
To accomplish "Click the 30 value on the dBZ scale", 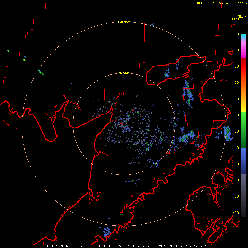I will click(237, 115).
